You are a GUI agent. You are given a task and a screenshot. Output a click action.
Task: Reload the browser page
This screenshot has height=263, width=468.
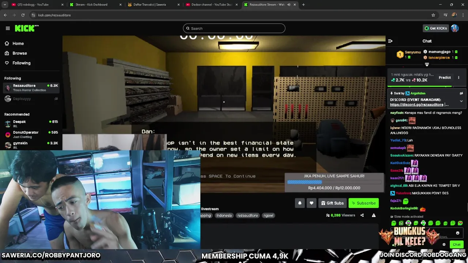pos(23,15)
